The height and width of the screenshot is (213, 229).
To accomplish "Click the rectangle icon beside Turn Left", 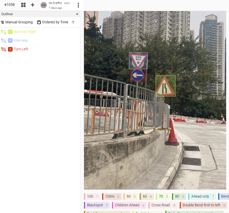I will click(4, 49).
